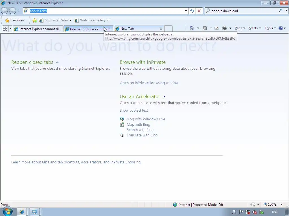Click the Blog with Windows Live icon
The height and width of the screenshot is (216, 289).
pyautogui.click(x=122, y=119)
